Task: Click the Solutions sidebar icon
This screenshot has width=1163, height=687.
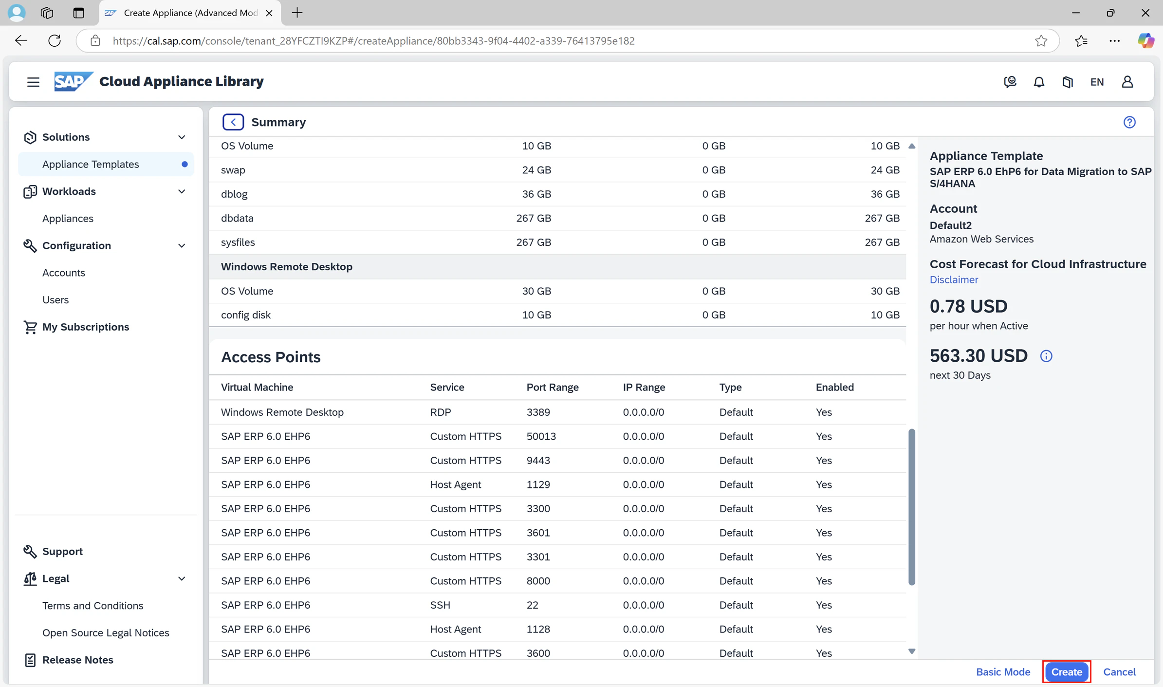Action: click(x=30, y=137)
